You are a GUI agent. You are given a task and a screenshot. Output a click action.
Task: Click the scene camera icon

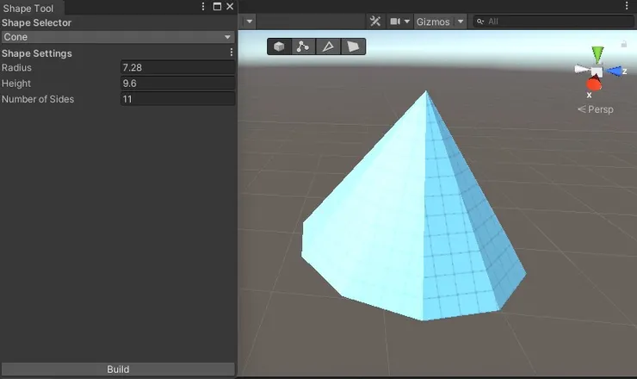[x=395, y=22]
